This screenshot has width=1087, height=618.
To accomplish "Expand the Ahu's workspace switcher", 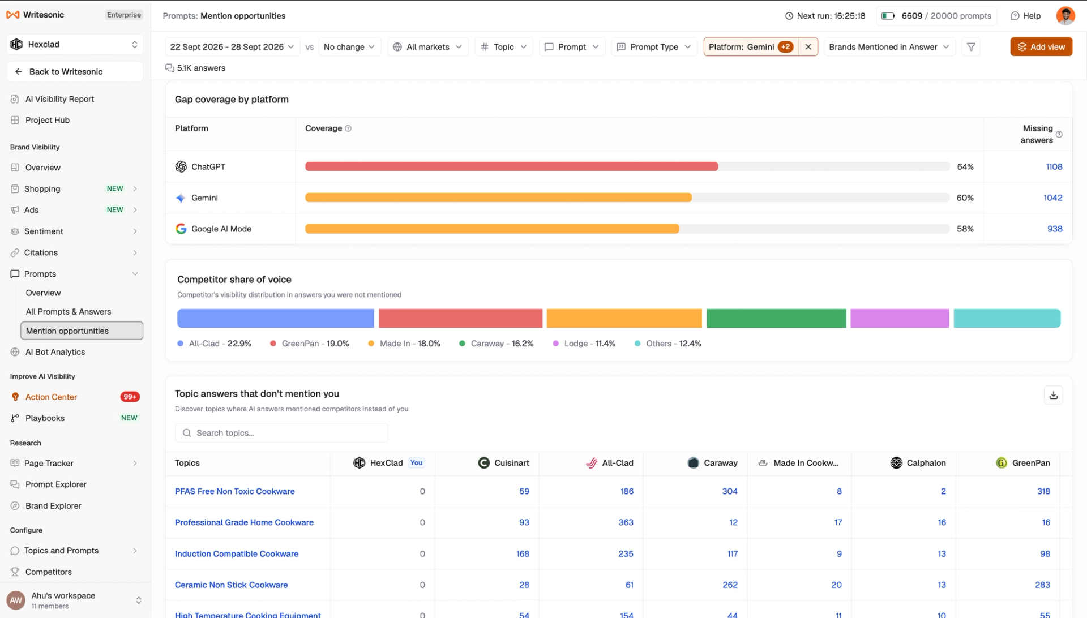I will click(x=139, y=600).
